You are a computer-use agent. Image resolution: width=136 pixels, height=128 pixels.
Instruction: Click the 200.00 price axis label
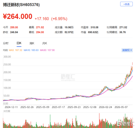point(7,72)
